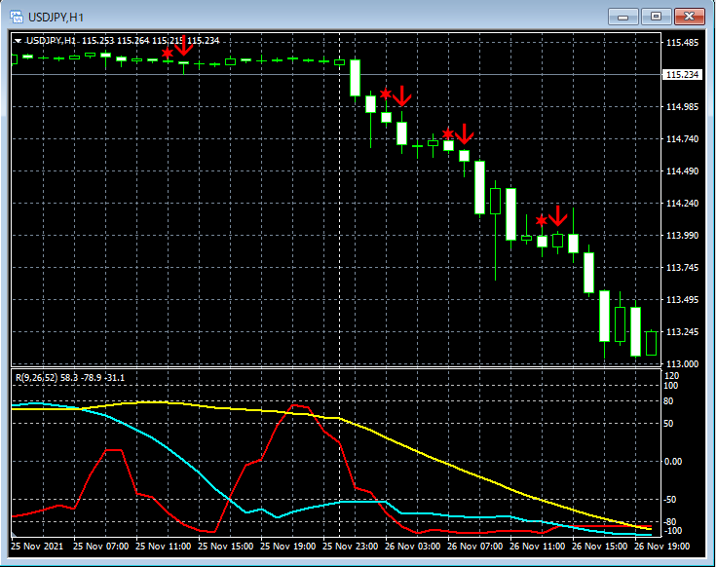Screen dimensions: 717x567
Task: Click the 26 Nov 15:00 time label
Action: (x=599, y=546)
